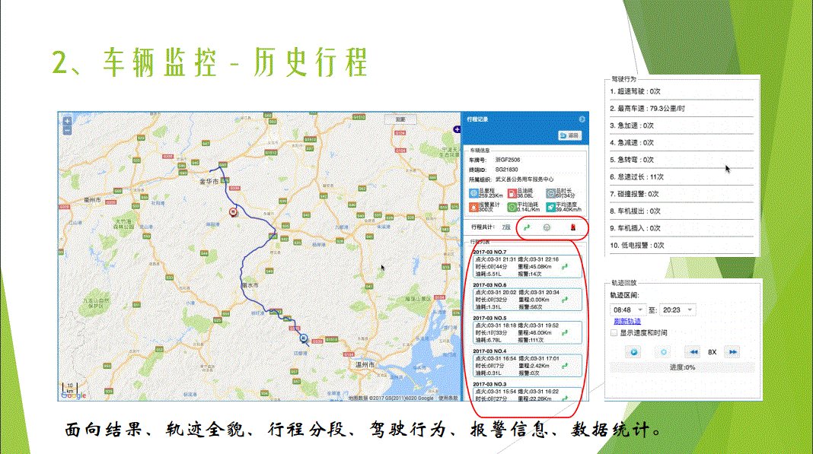Click the gray driving-behavior icon beside 行程共计
The image size is (813, 454).
[x=547, y=227]
